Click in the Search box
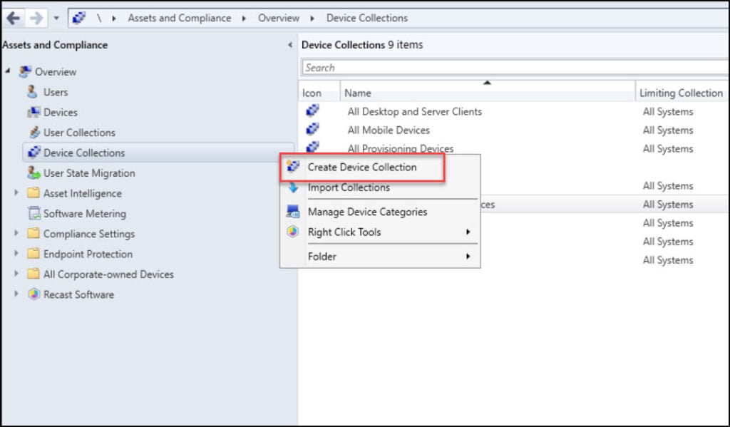 coord(515,68)
